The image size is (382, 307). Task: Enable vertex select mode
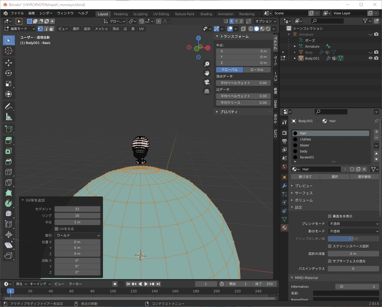pyautogui.click(x=40, y=29)
